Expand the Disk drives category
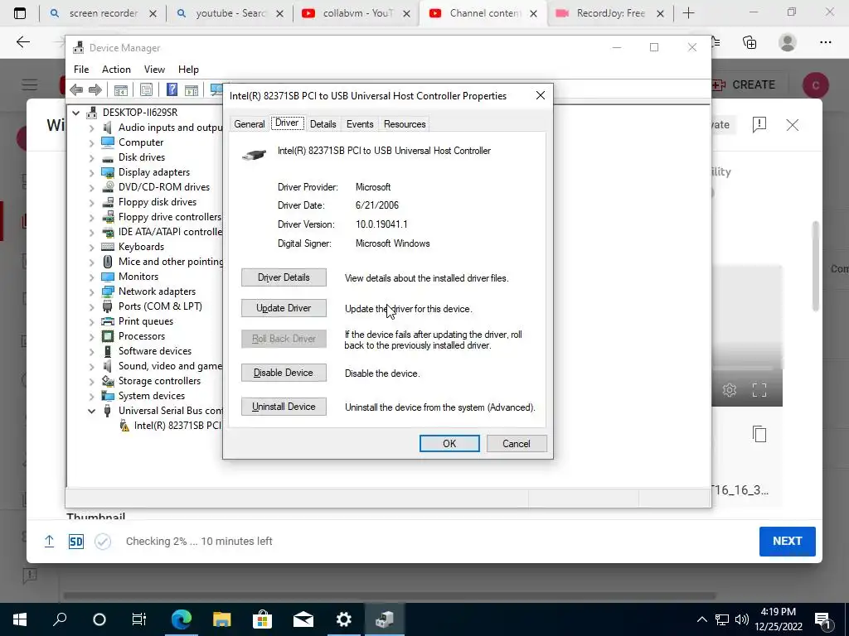The height and width of the screenshot is (636, 849). tap(91, 158)
